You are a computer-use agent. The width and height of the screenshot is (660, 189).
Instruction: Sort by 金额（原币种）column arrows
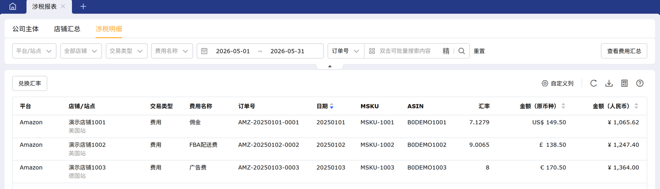tap(563, 106)
